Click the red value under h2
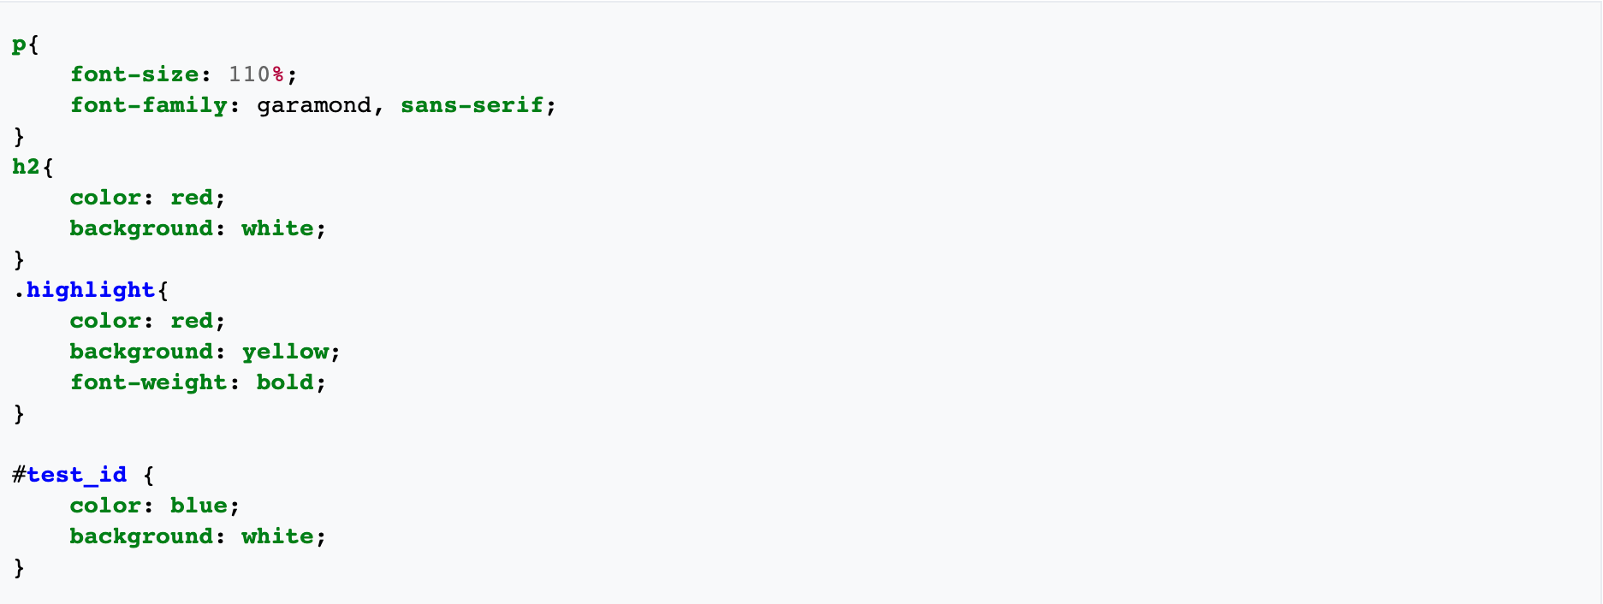1603x604 pixels. click(x=192, y=198)
